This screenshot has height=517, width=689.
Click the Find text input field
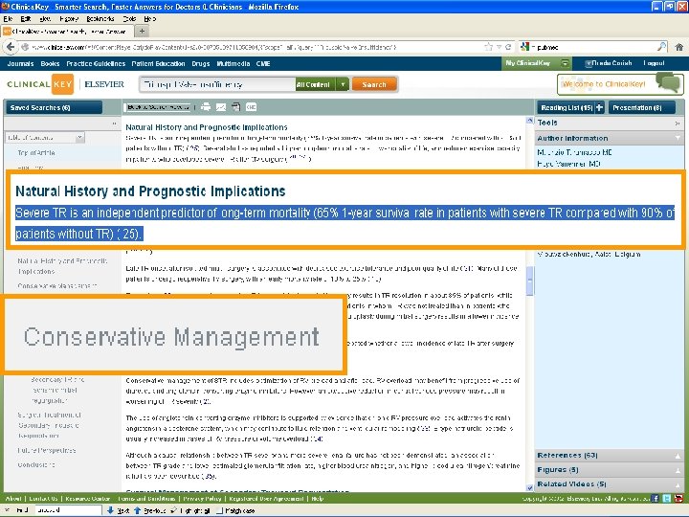69,510
